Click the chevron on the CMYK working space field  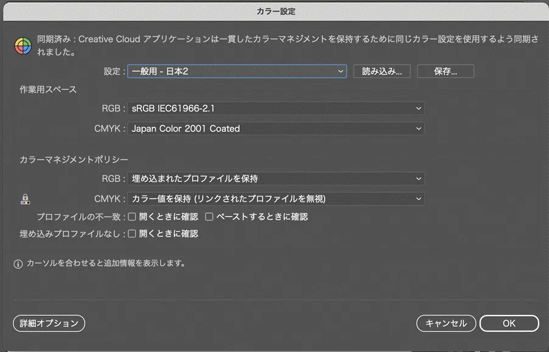(x=418, y=128)
